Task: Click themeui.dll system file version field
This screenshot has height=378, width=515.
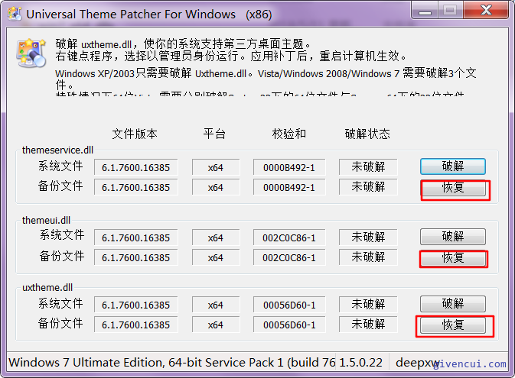Action: click(136, 237)
